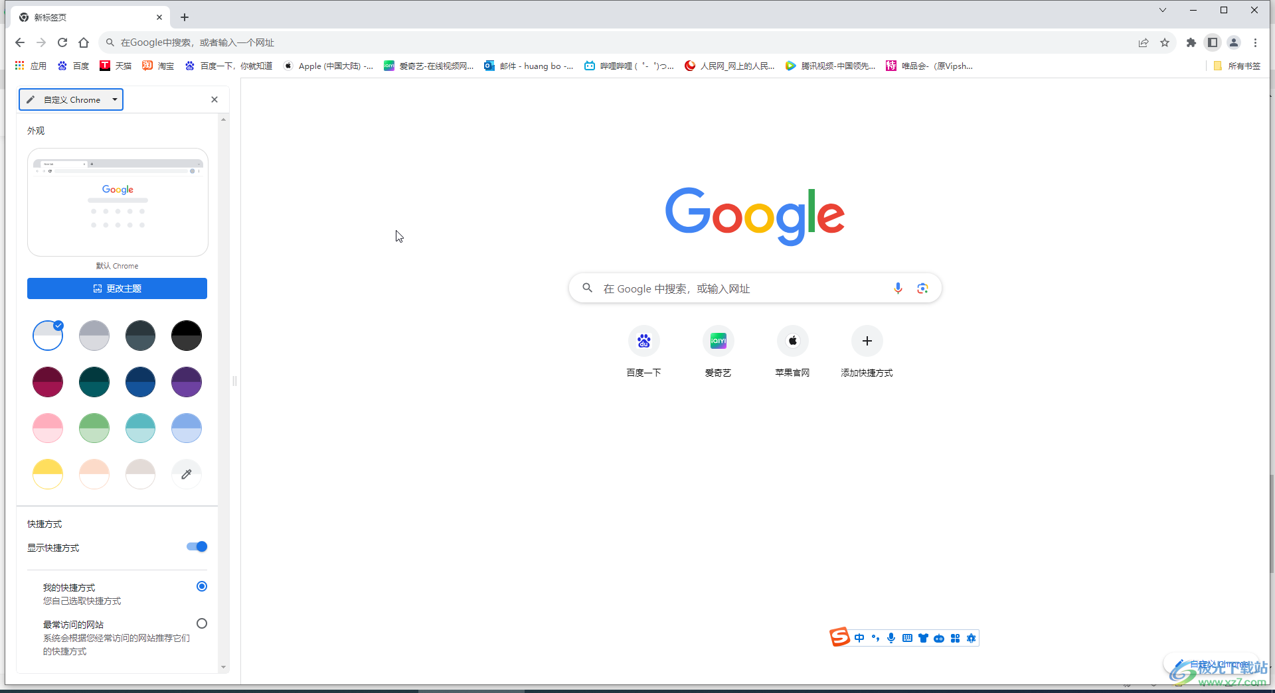Image resolution: width=1275 pixels, height=693 pixels.
Task: Click the 更改主题 button
Action: point(117,288)
